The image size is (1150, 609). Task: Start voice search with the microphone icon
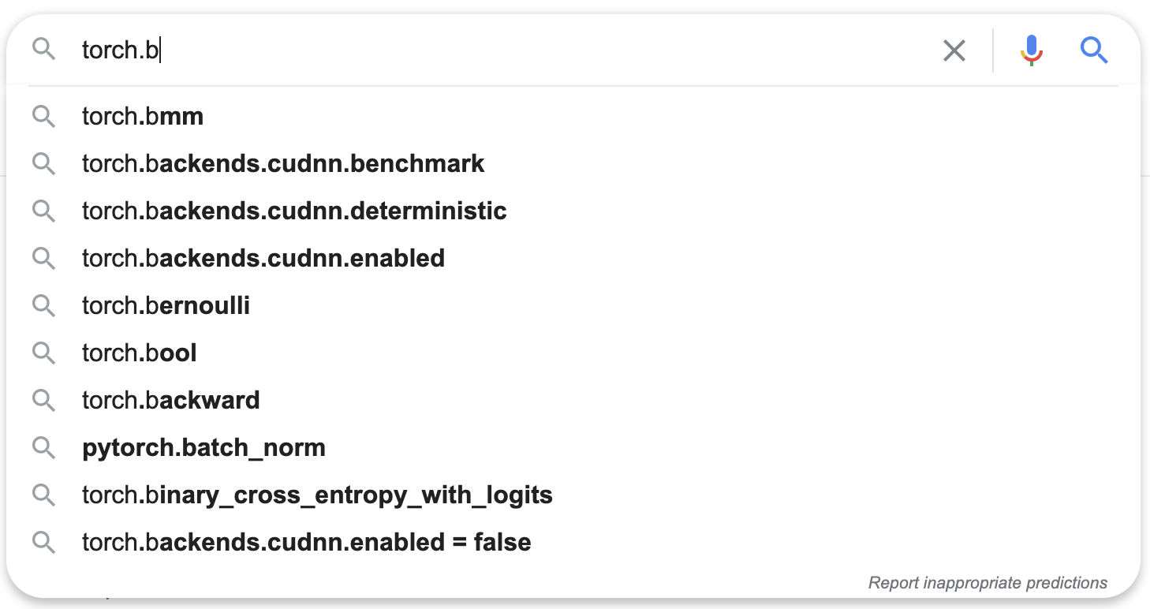tap(1032, 51)
